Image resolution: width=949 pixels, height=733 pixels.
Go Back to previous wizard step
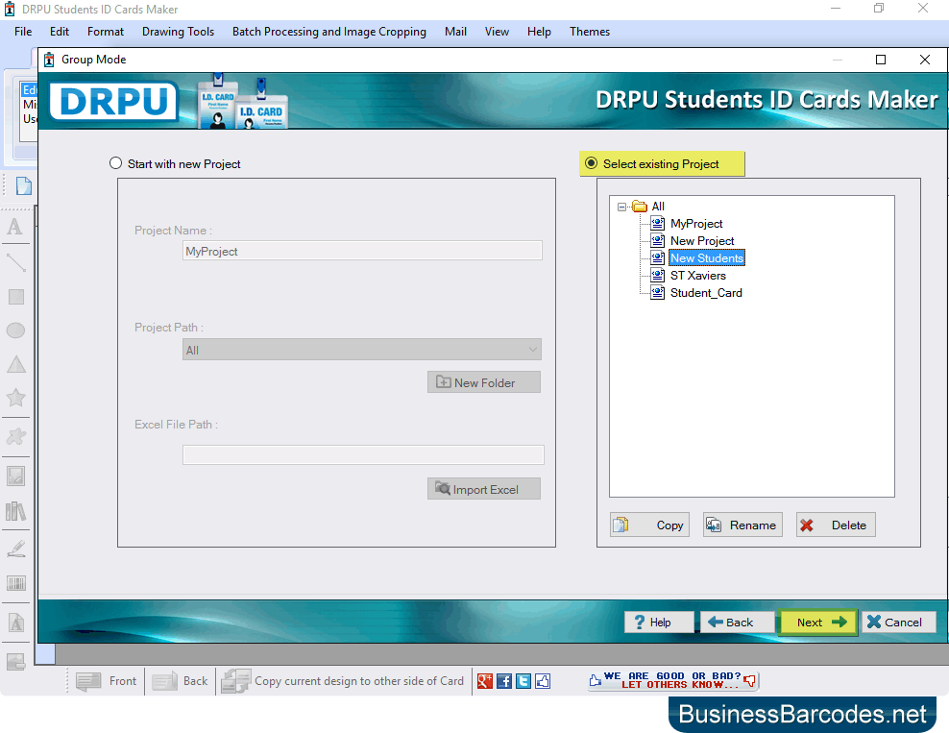click(x=737, y=623)
